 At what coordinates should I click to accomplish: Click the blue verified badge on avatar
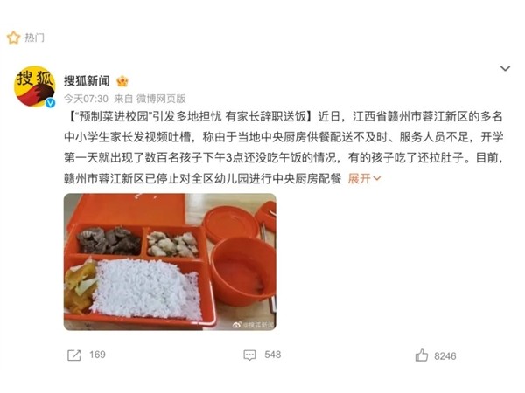coord(50,103)
